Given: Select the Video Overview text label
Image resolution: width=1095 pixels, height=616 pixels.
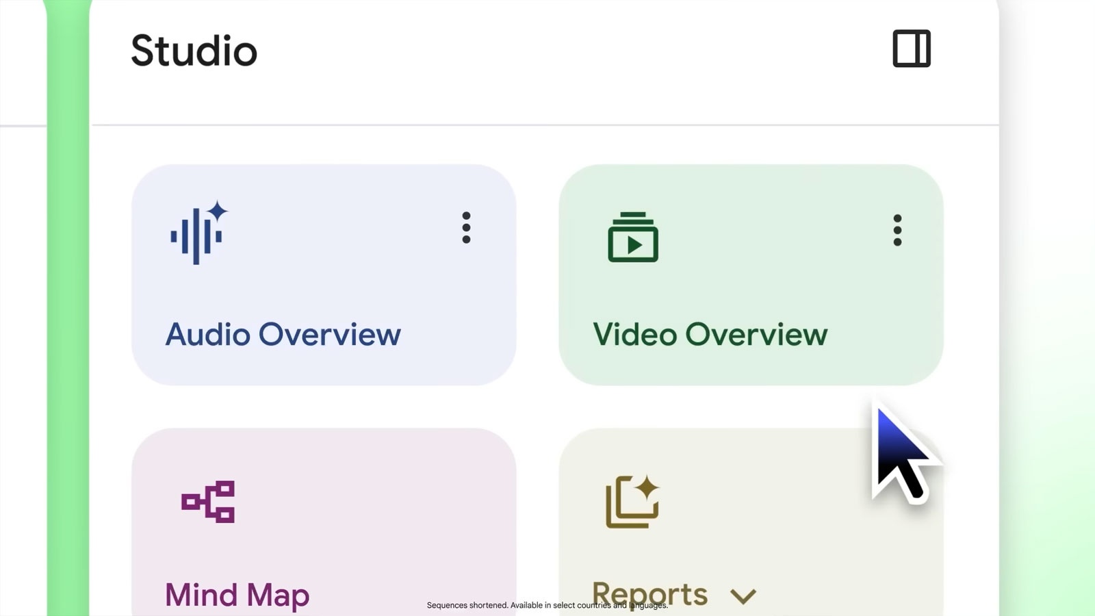Looking at the screenshot, I should pos(710,335).
